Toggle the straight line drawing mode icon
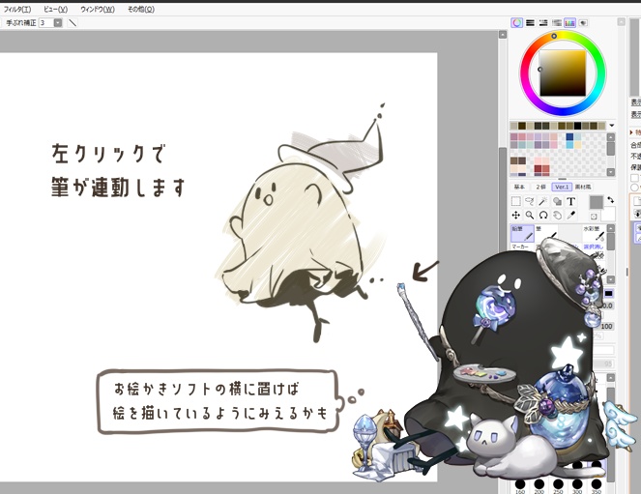 pyautogui.click(x=73, y=23)
